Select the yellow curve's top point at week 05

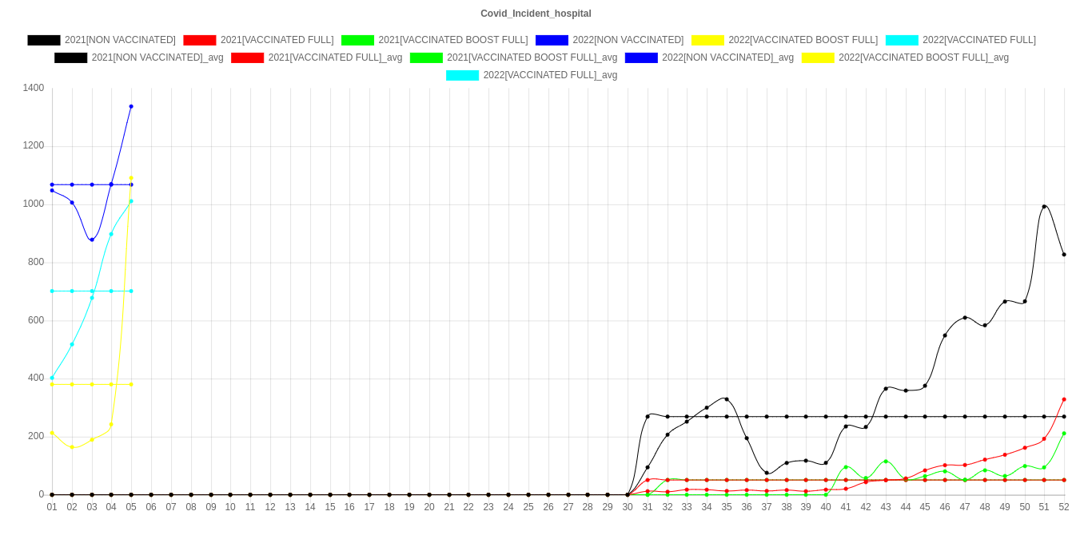pos(131,178)
